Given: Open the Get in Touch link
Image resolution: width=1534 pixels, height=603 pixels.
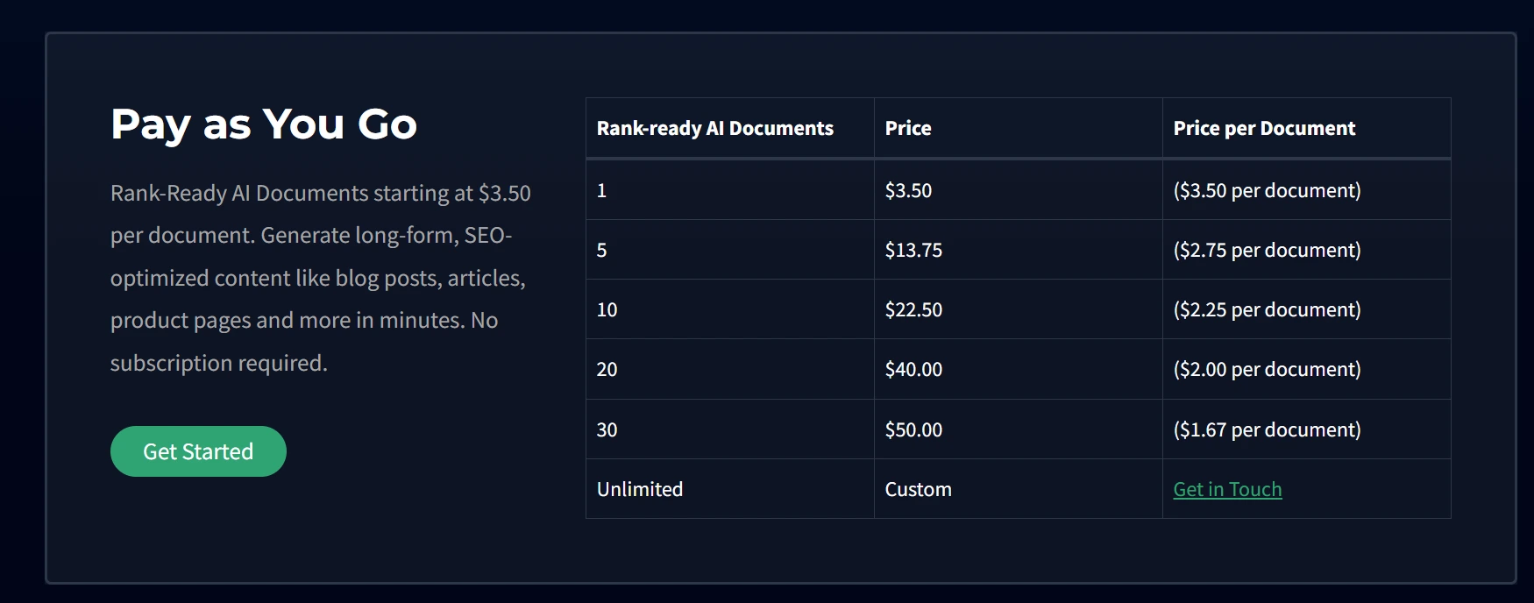Looking at the screenshot, I should click(1227, 489).
